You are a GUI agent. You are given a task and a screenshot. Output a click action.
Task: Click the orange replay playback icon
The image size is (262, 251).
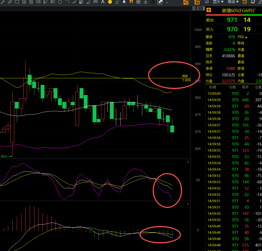point(186,2)
